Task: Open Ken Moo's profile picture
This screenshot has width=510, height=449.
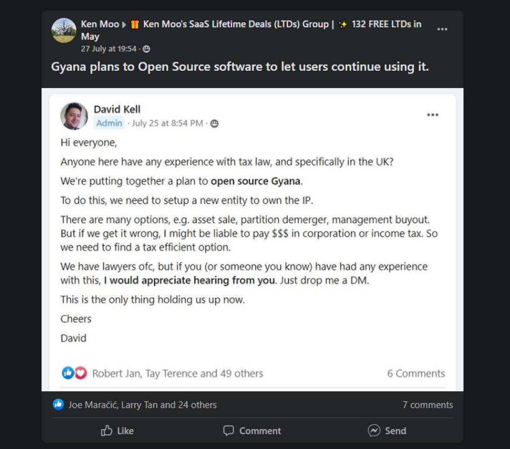Action: [x=64, y=30]
